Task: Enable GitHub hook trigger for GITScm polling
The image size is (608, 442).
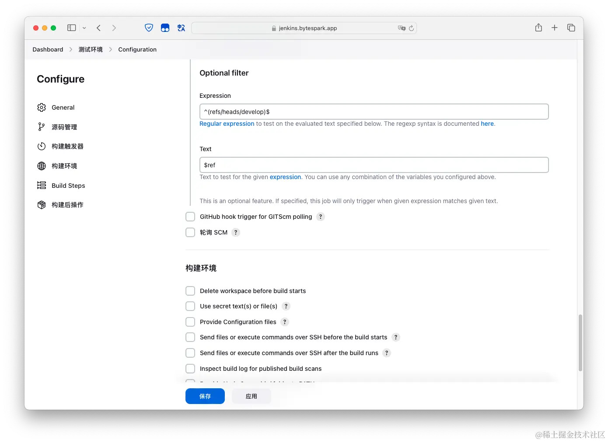Action: pyautogui.click(x=190, y=217)
